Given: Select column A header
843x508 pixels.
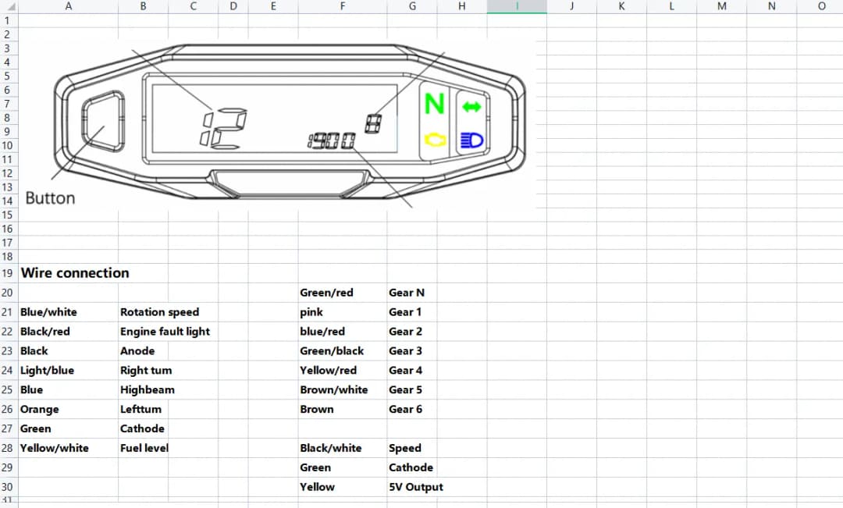Looking at the screenshot, I should (x=68, y=6).
